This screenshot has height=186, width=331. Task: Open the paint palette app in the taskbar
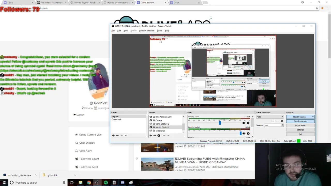coord(131,183)
